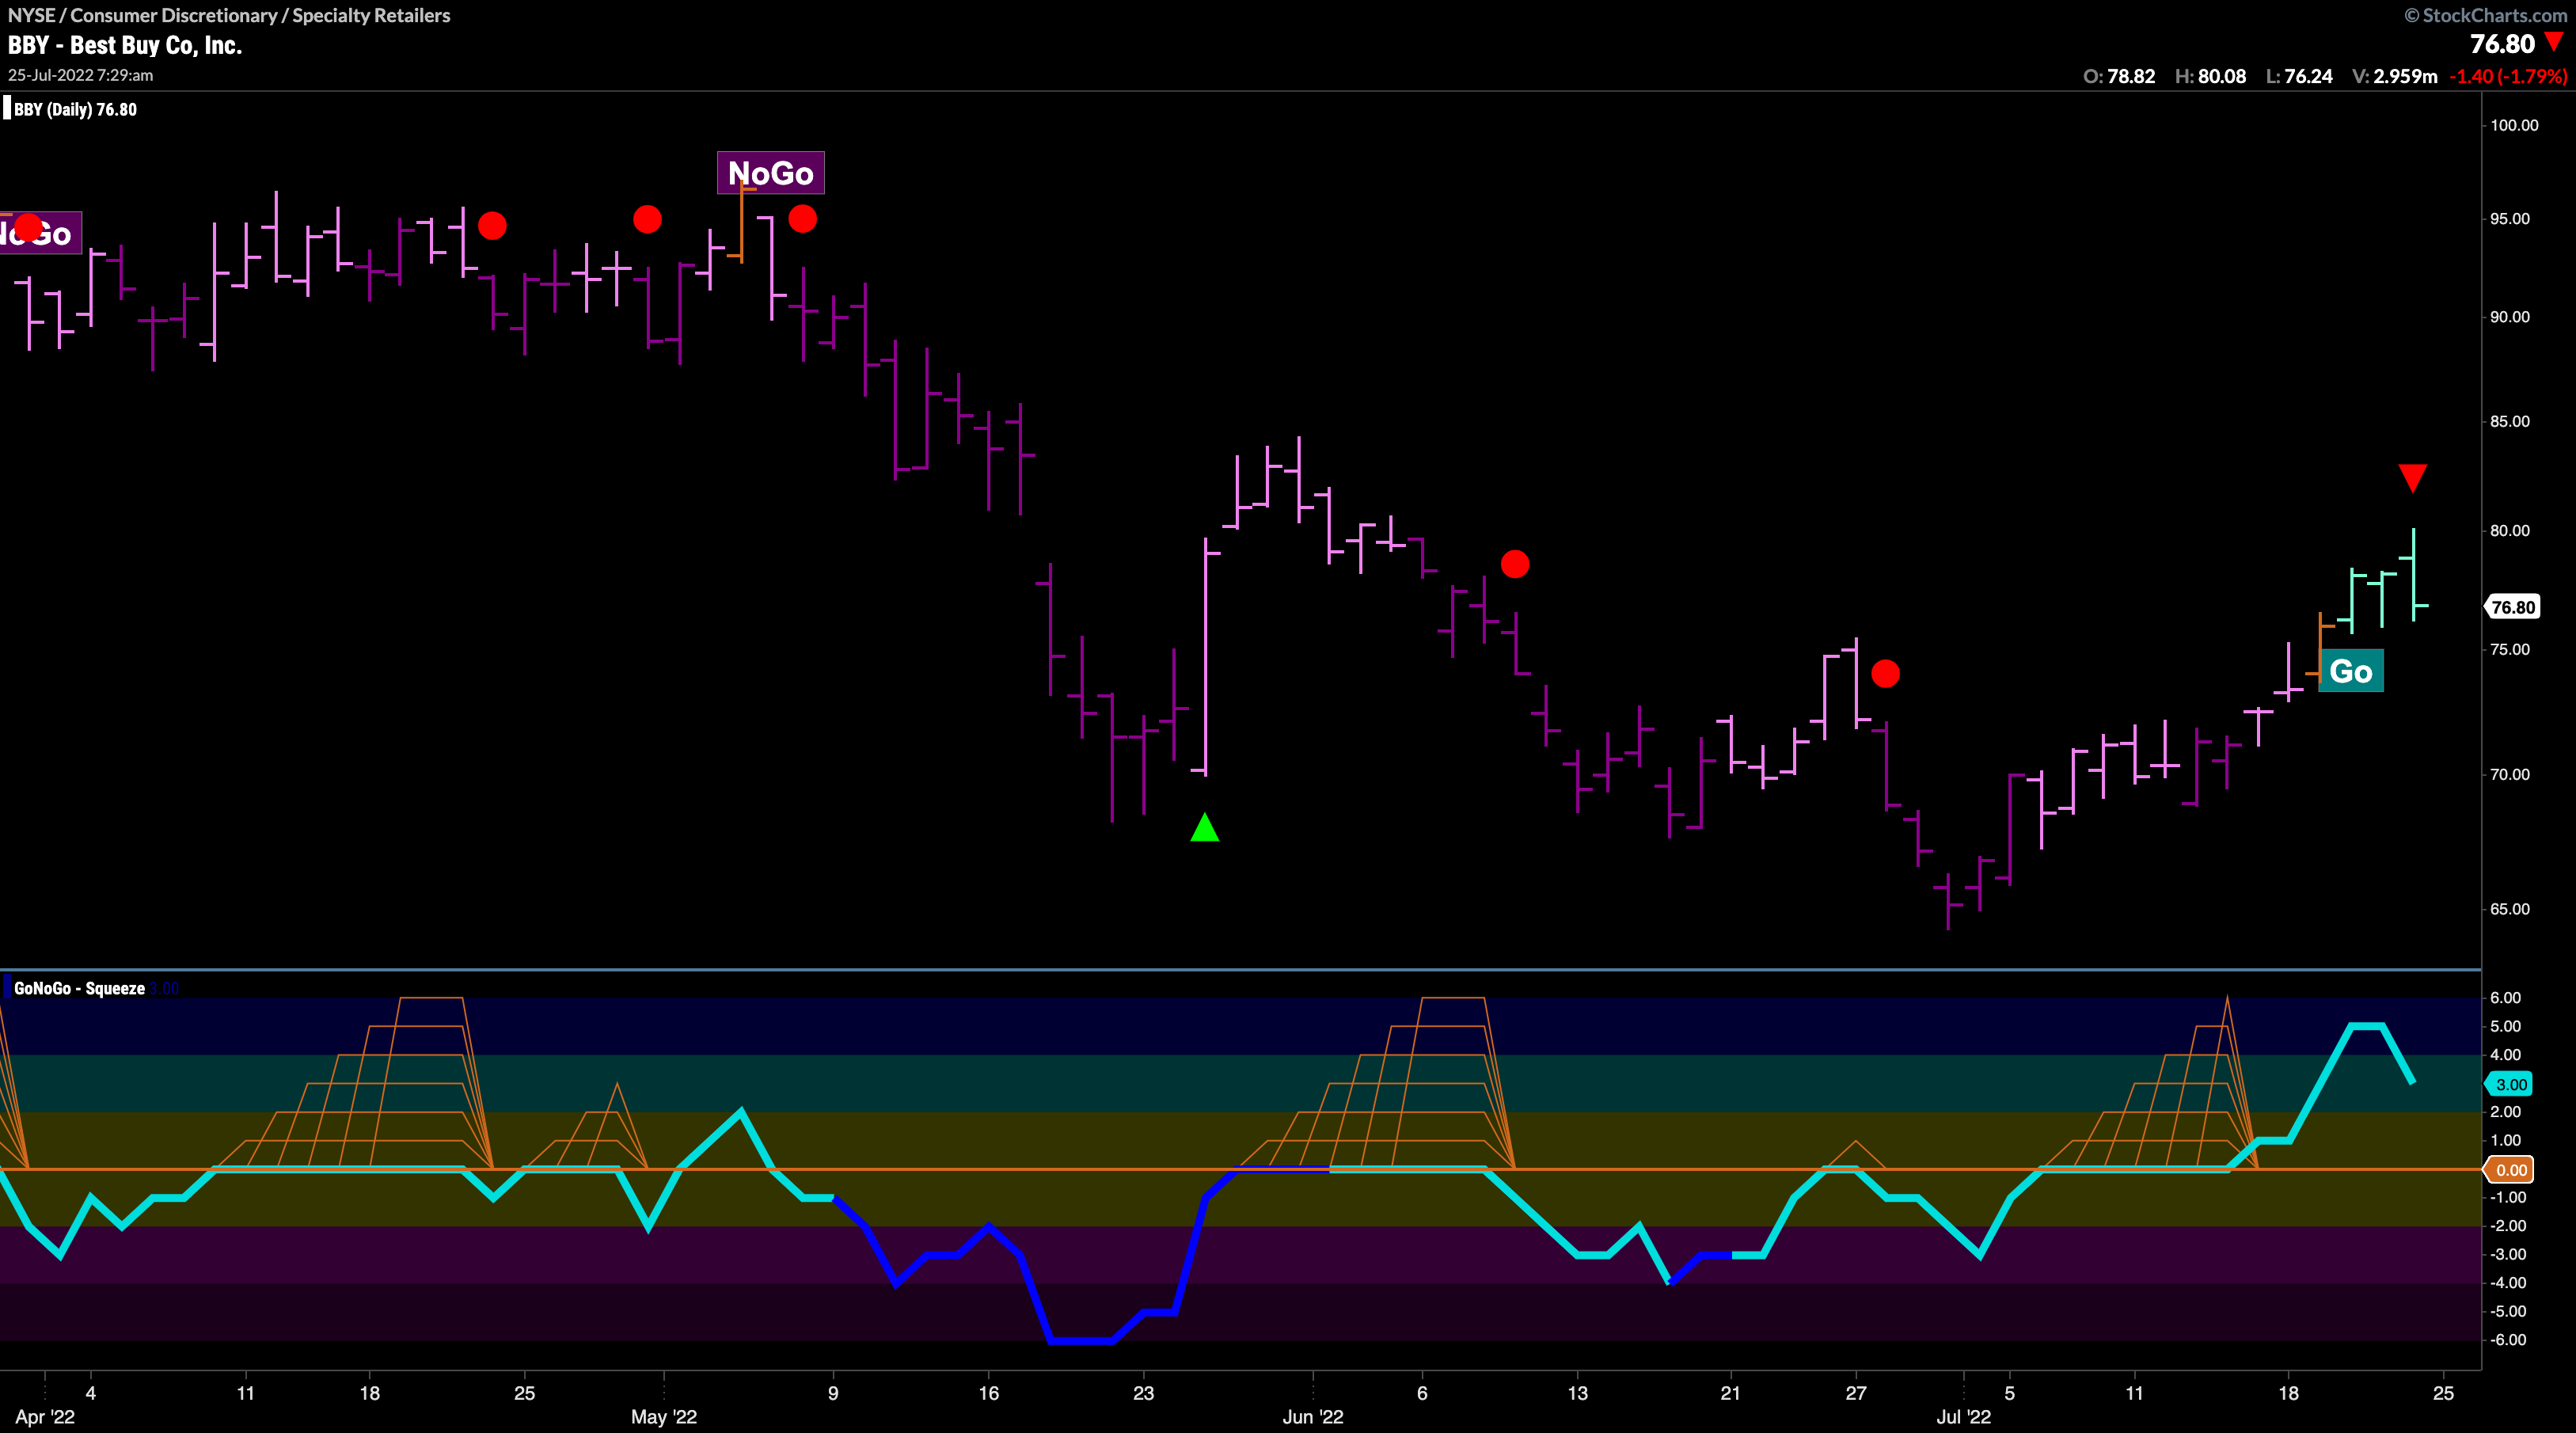Click the red dot near April 29

pyautogui.click(x=647, y=219)
